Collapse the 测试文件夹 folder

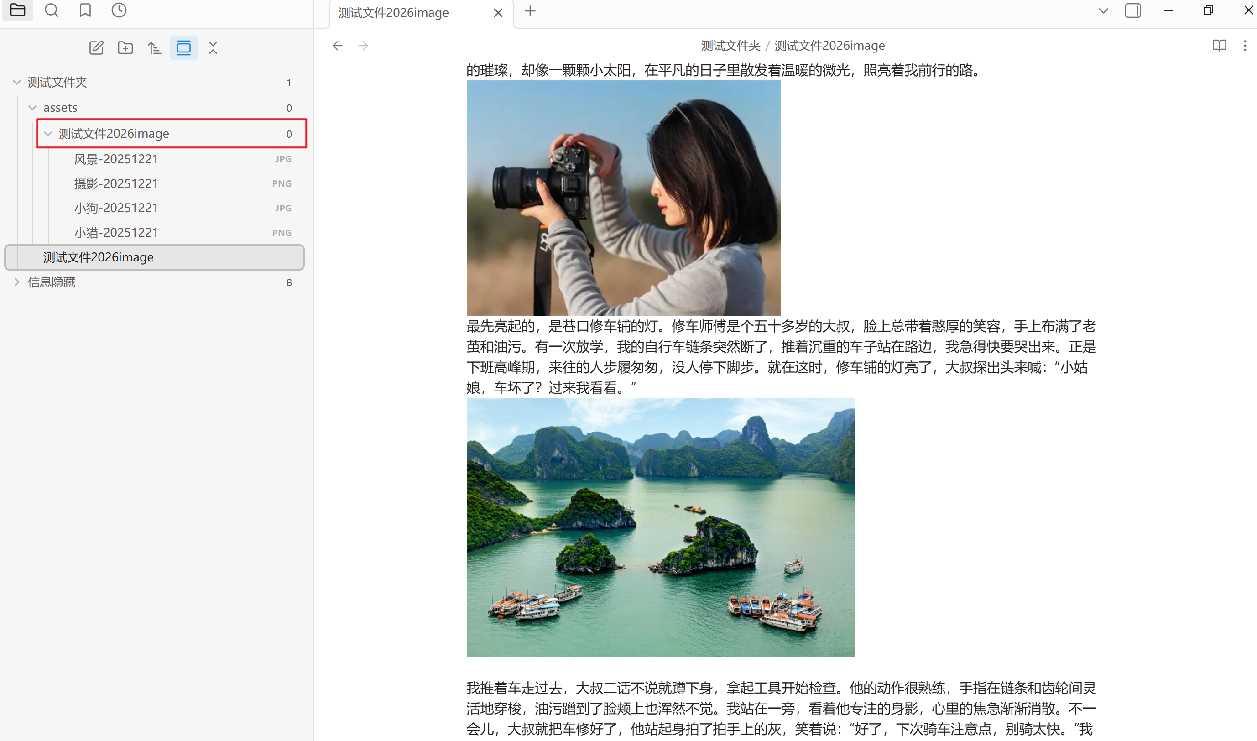(x=16, y=83)
